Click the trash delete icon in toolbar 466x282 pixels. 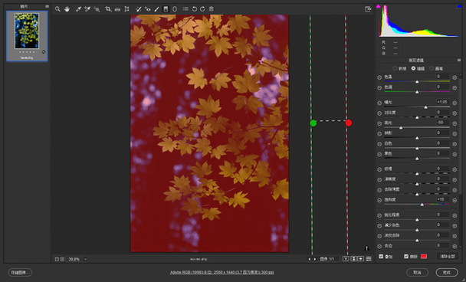pos(212,9)
